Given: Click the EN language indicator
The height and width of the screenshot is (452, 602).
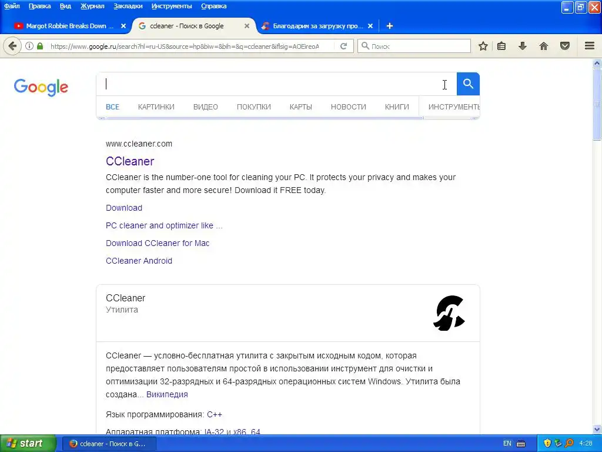Looking at the screenshot, I should tap(507, 444).
